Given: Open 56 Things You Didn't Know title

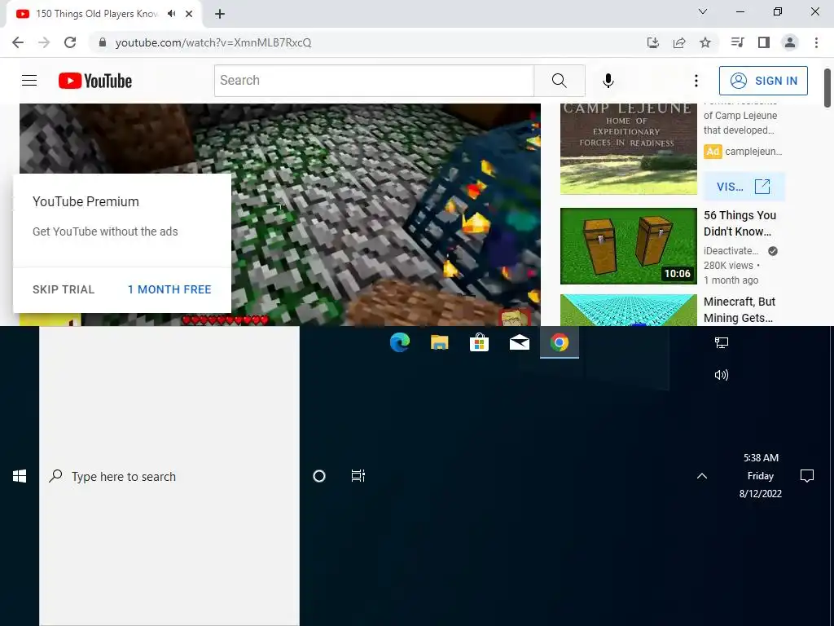Looking at the screenshot, I should point(740,223).
